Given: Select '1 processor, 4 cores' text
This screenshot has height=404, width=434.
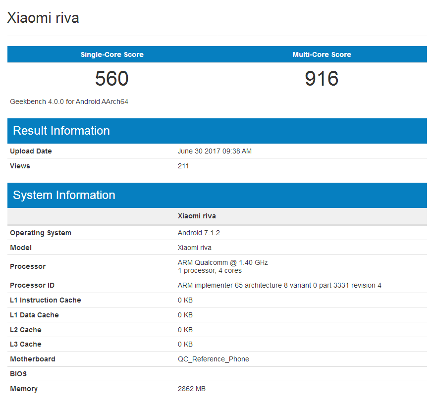Looking at the screenshot, I should point(210,270).
